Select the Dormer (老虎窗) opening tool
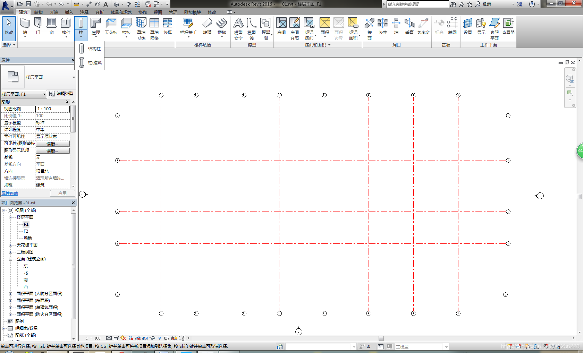Viewport: 583px width, 353px height. [x=423, y=26]
